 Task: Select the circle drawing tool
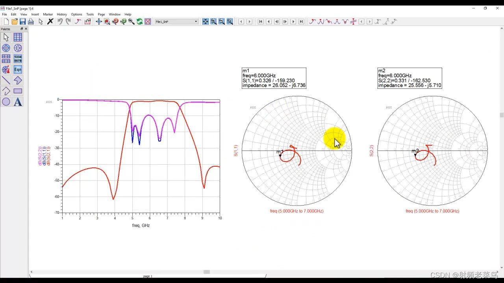point(6,102)
